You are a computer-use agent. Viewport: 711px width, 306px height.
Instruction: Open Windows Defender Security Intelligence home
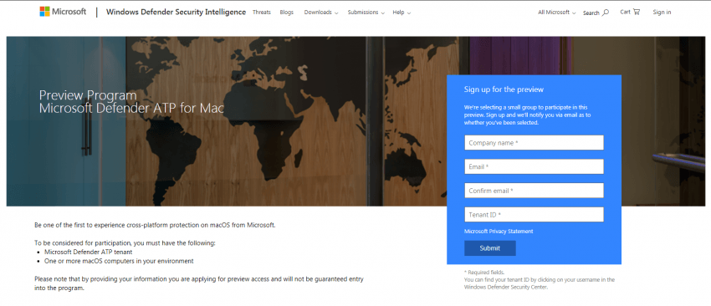(x=176, y=13)
